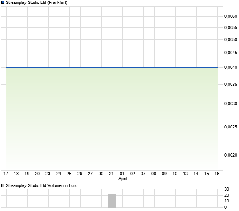This screenshot has height=211, width=239.
Task: Click the '02.' date label
Action: [x=133, y=174]
